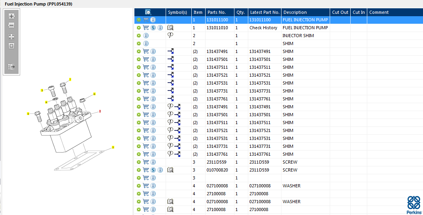Click the Cut In column header
The width and height of the screenshot is (423, 215).
coord(359,12)
